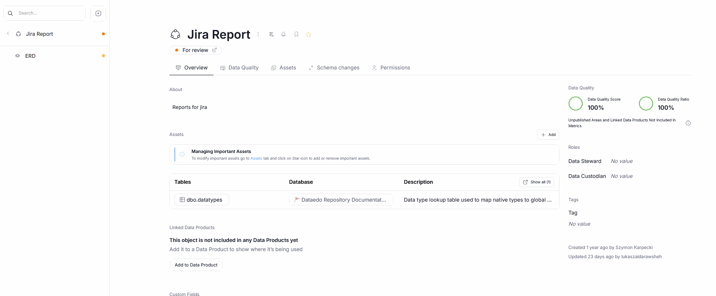Focus the Search input field
The width and height of the screenshot is (716, 296).
[x=49, y=13]
